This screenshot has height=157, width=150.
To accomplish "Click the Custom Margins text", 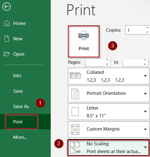I will point(103,129).
